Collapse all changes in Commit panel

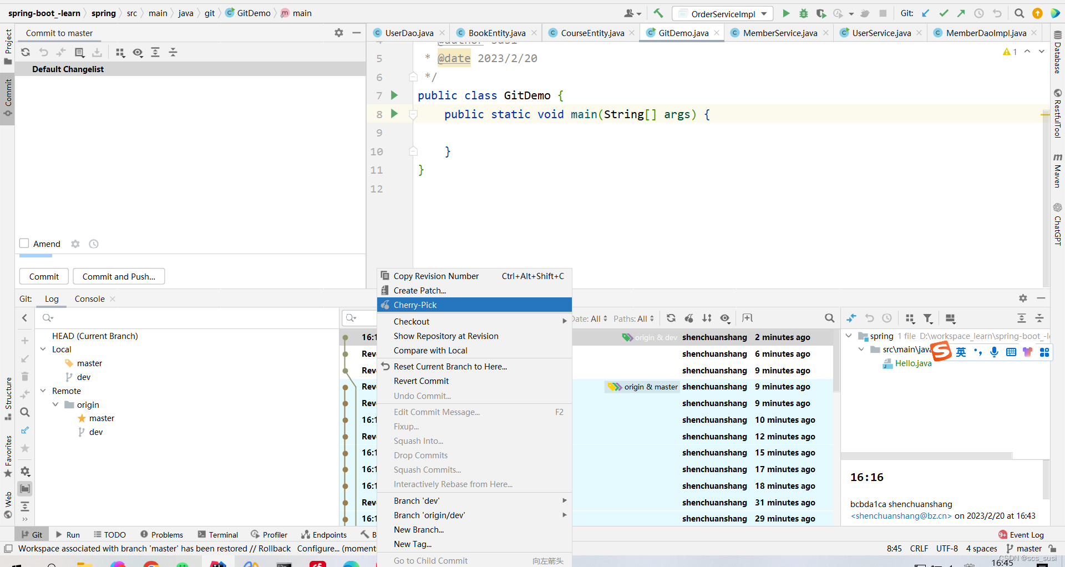(173, 52)
